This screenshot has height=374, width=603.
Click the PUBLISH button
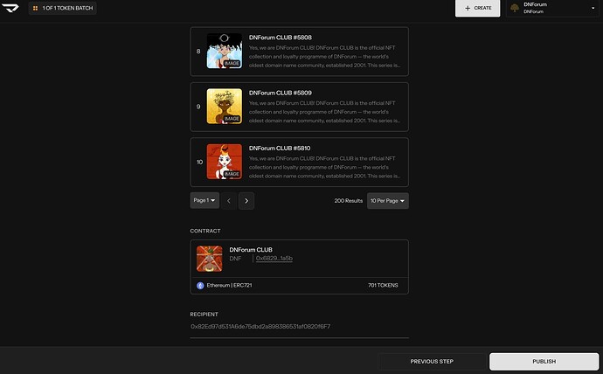(544, 362)
